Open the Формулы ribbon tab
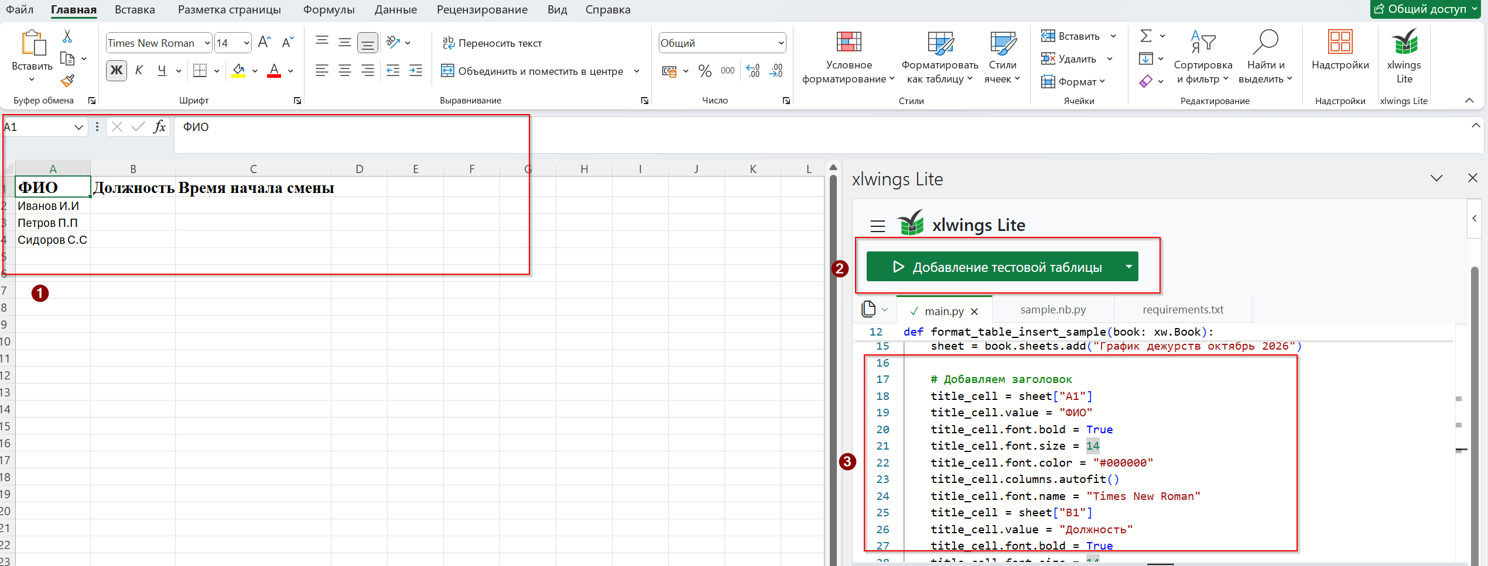 (x=329, y=9)
